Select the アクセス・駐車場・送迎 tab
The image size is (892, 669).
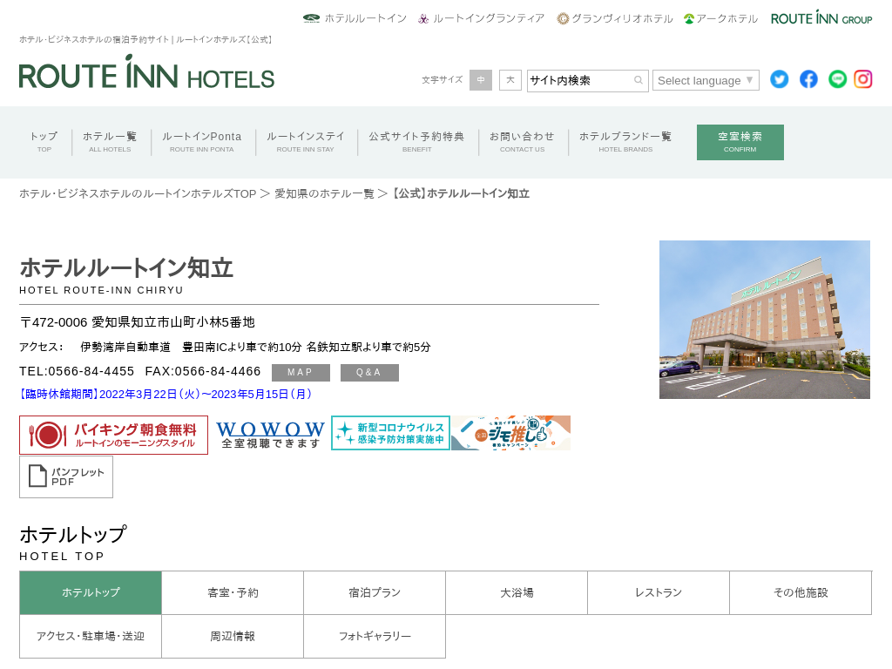pos(91,636)
